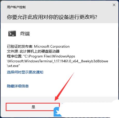Collapse details via 隐藏详细信息
The width and height of the screenshot is (119, 118).
(x=18, y=86)
